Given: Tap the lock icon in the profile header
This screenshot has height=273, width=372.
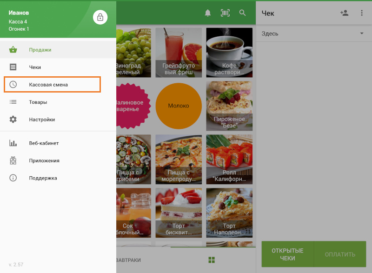Looking at the screenshot, I should [100, 17].
